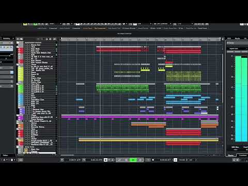Click the Add Track plus icon

pos(18,39)
